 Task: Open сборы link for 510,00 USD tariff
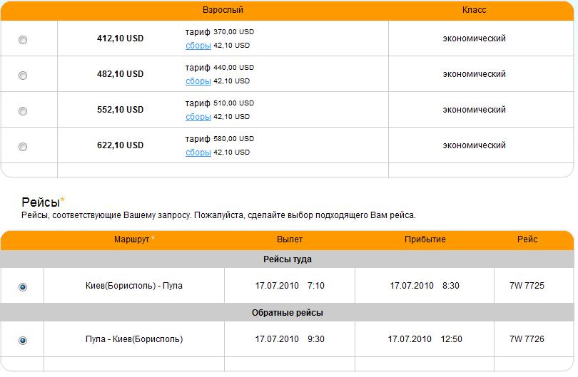[198, 117]
